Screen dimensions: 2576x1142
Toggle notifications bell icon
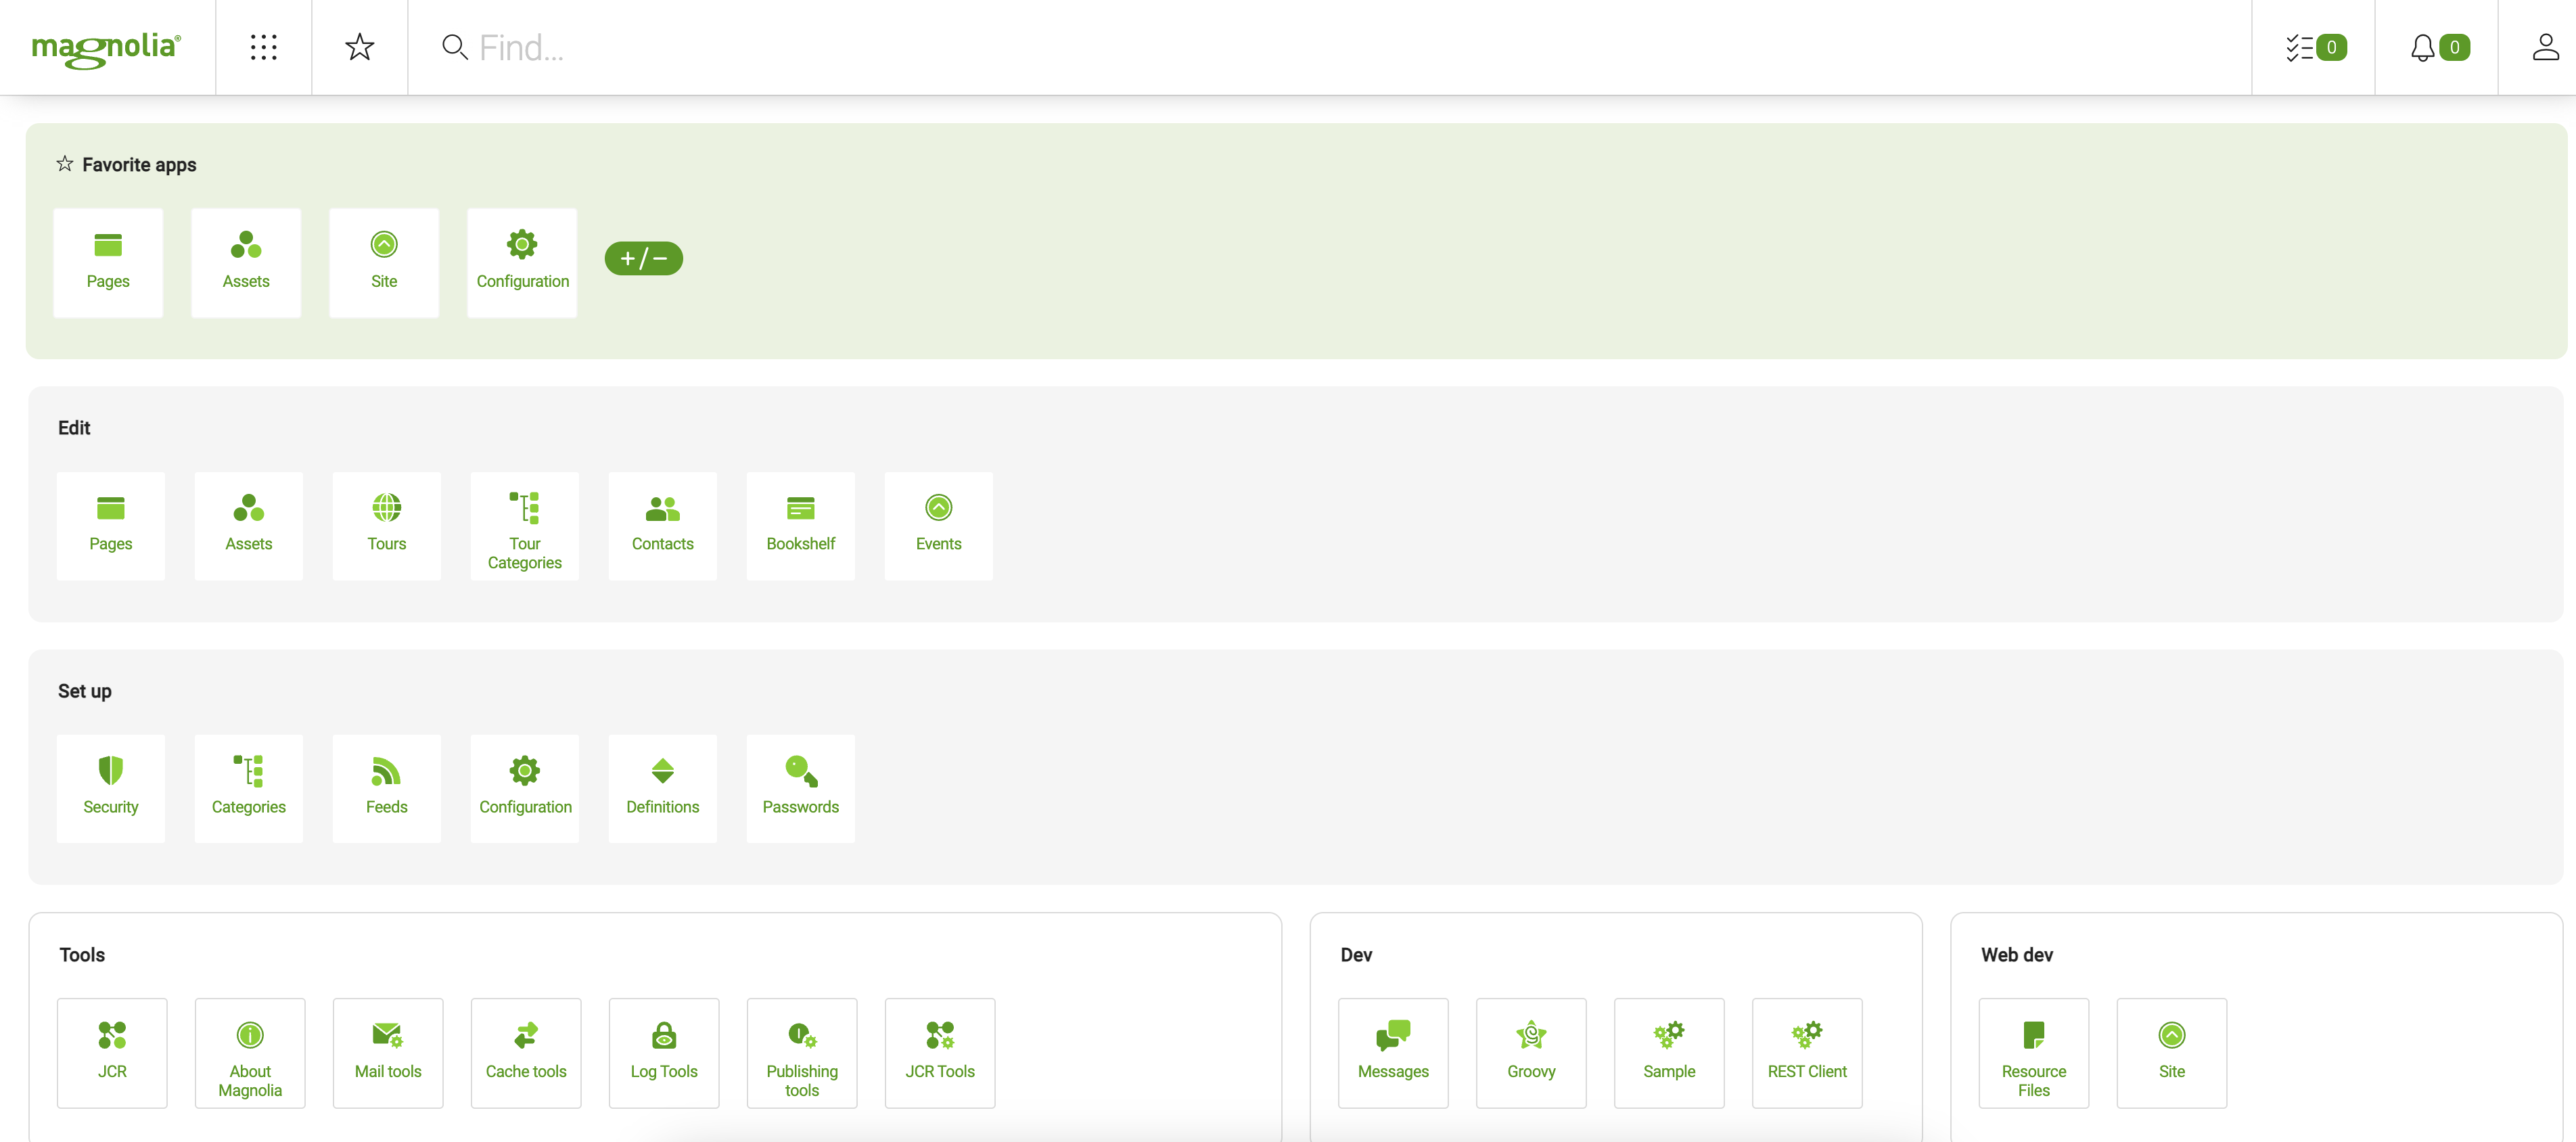point(2438,46)
